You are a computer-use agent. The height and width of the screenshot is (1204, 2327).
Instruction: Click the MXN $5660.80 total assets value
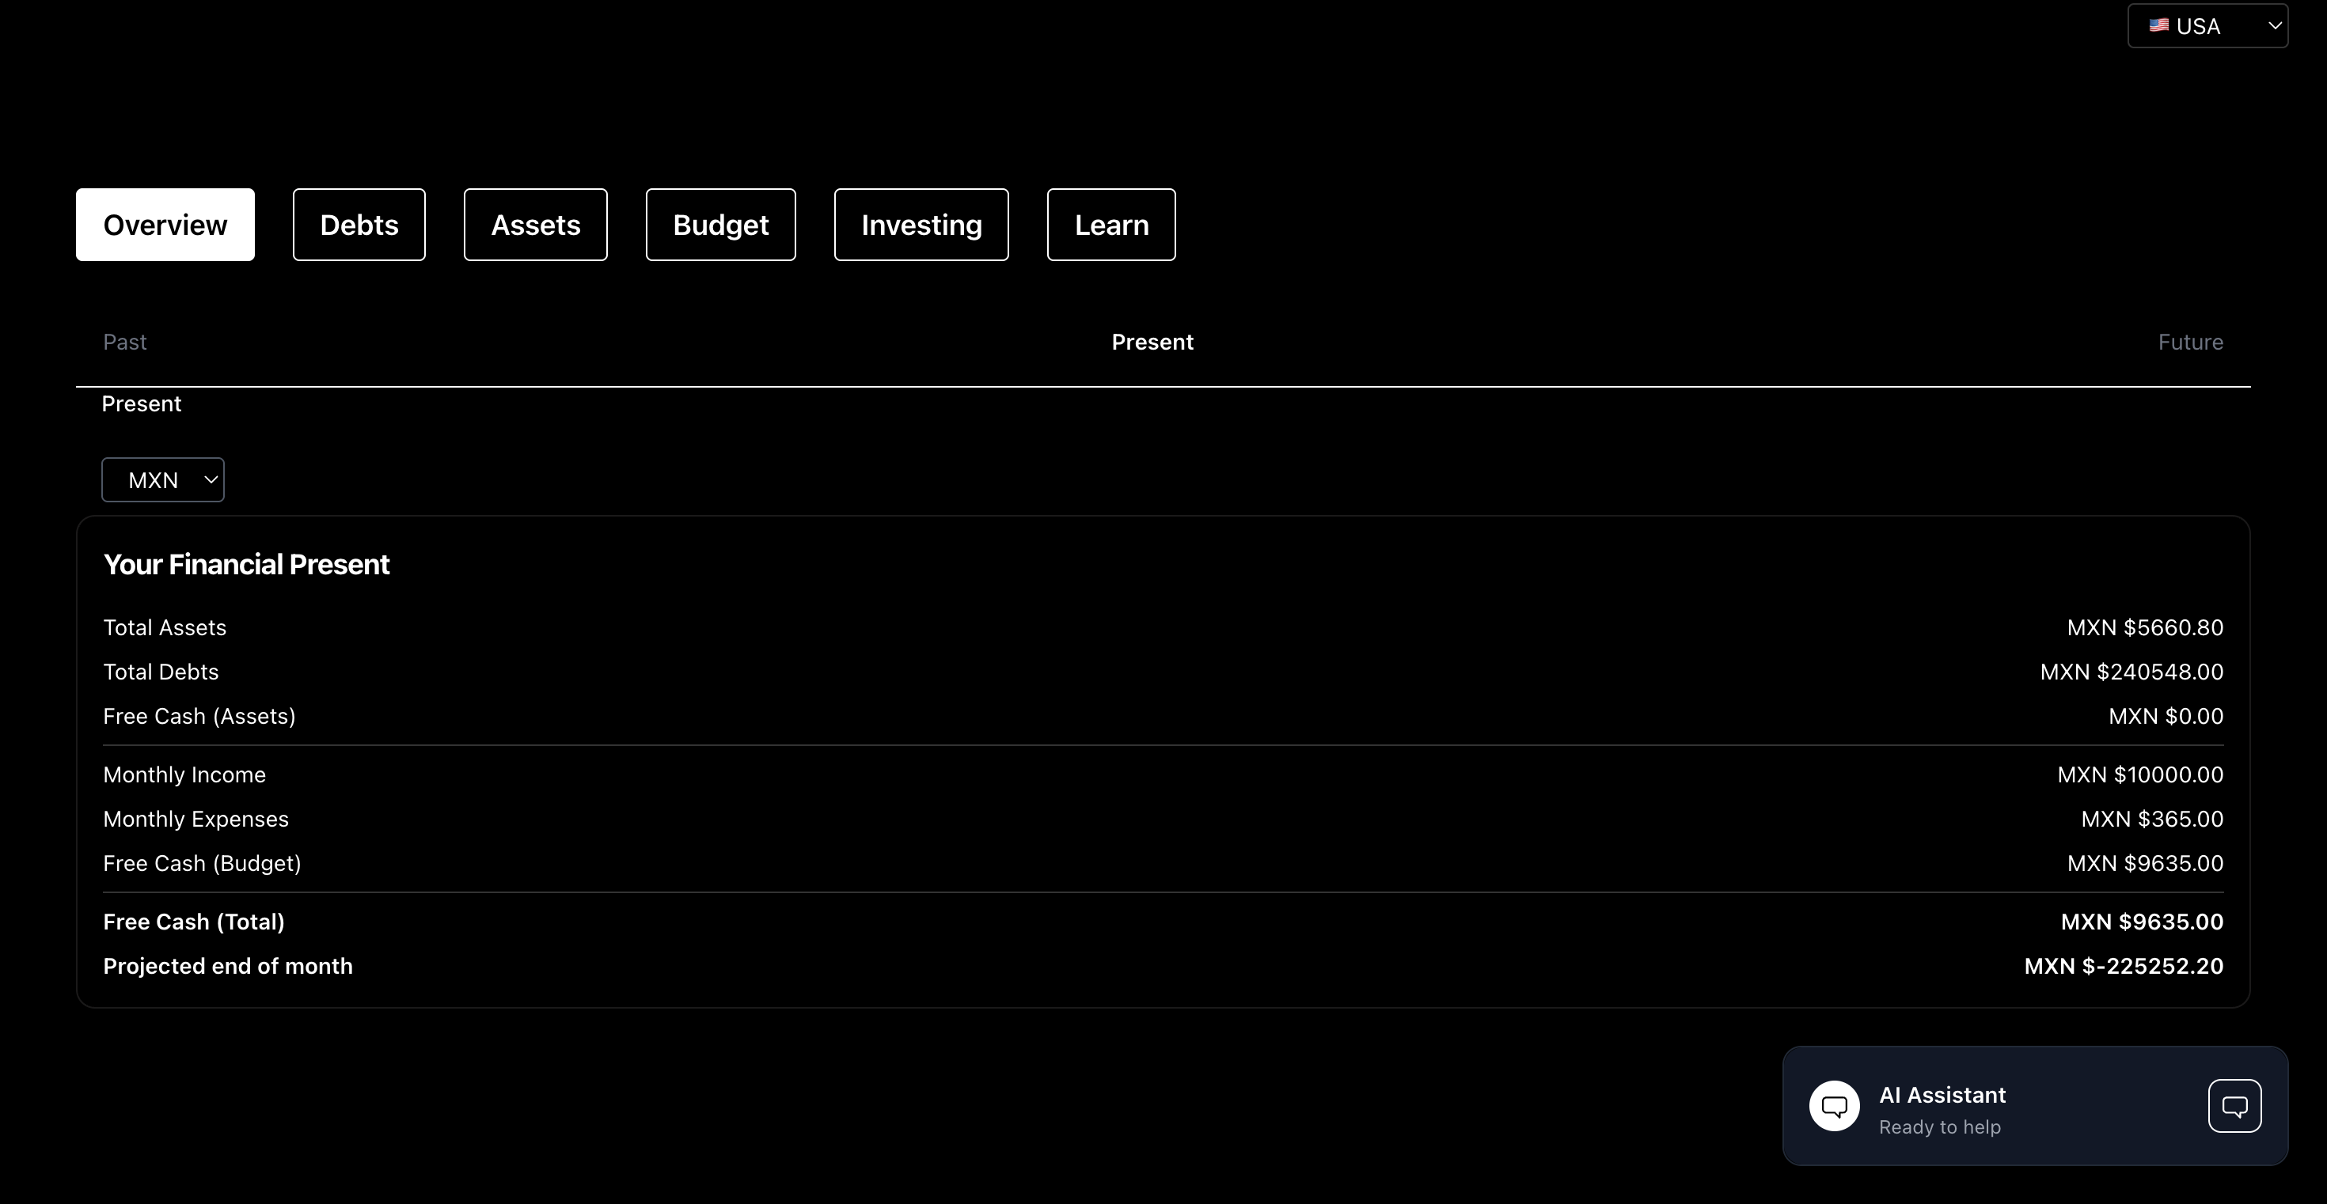(2144, 627)
